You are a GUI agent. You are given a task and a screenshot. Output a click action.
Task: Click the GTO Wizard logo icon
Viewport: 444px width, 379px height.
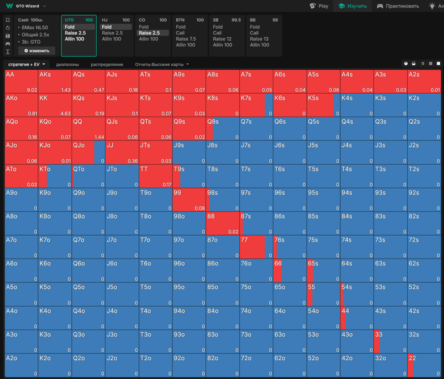coord(10,6)
